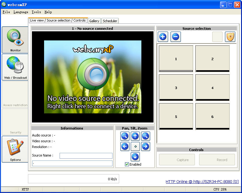Open the Tools menu
The width and height of the screenshot is (242, 193).
[36, 12]
